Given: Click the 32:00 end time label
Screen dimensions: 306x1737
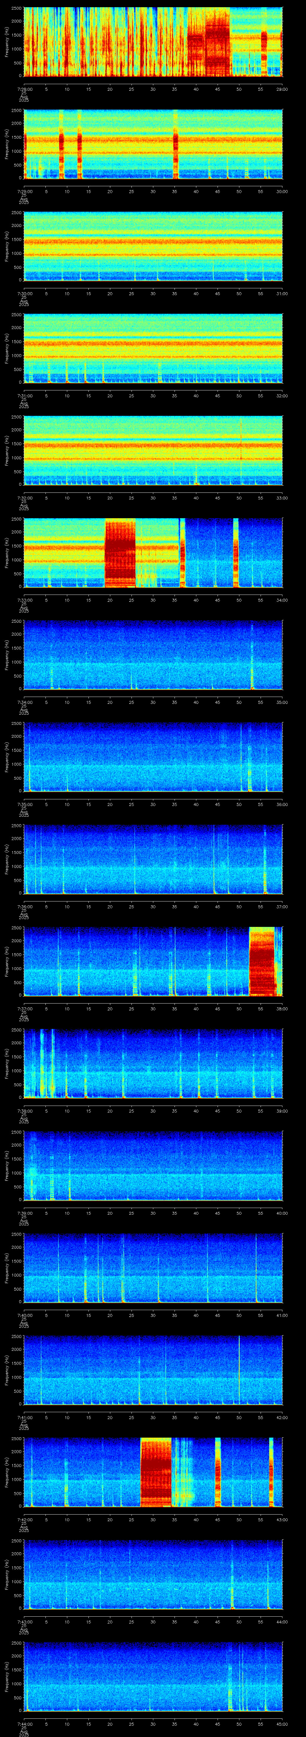Looking at the screenshot, I should [x=282, y=396].
